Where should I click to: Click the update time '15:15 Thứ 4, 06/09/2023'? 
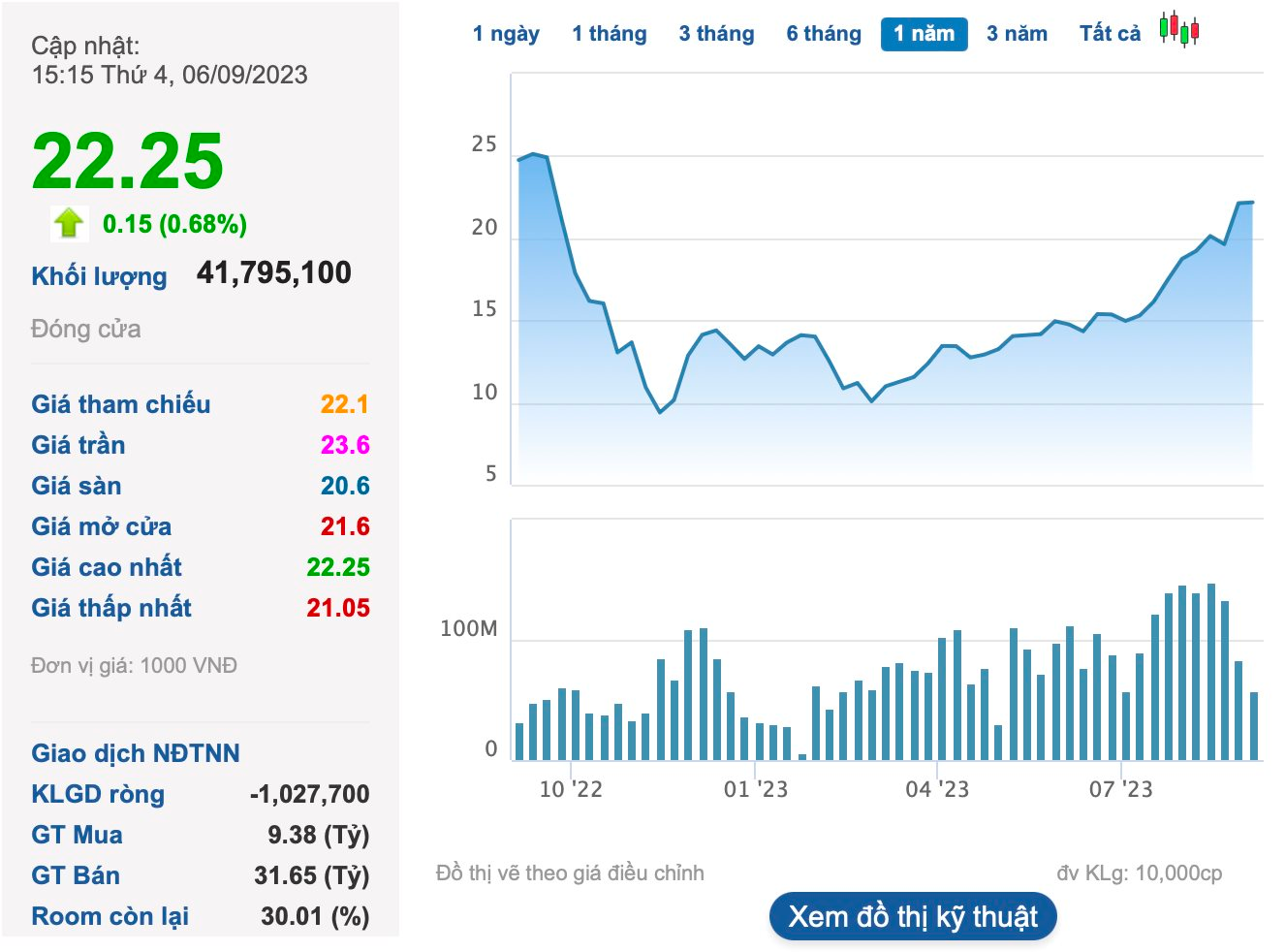tap(170, 75)
